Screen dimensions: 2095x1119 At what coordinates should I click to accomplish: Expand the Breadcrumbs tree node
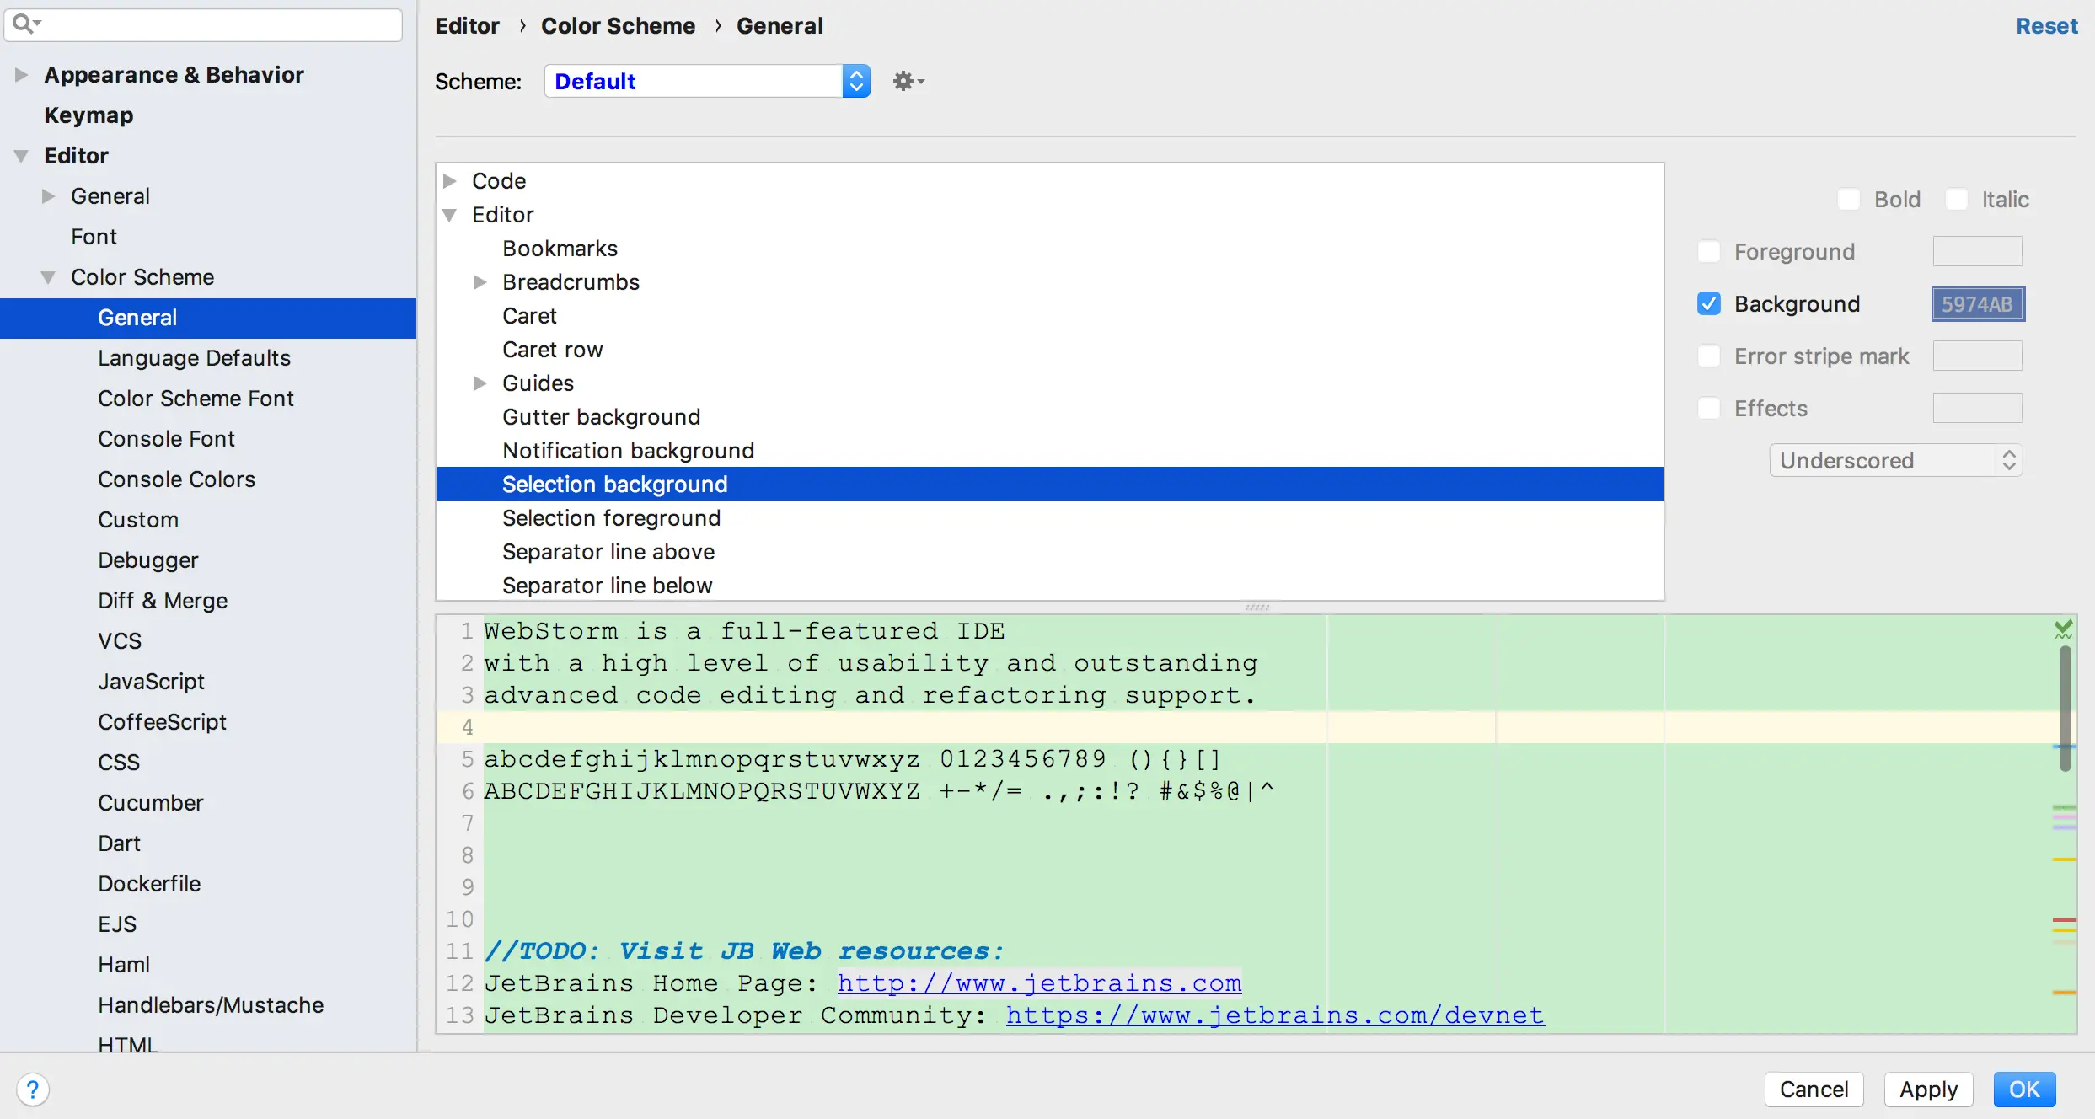(x=480, y=282)
